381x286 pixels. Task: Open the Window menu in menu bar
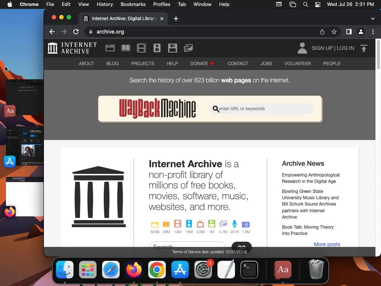202,4
